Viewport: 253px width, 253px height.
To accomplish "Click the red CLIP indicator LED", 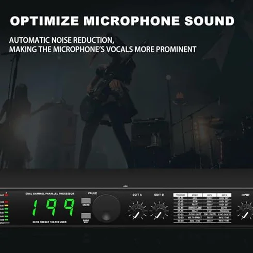I will coord(6,195).
